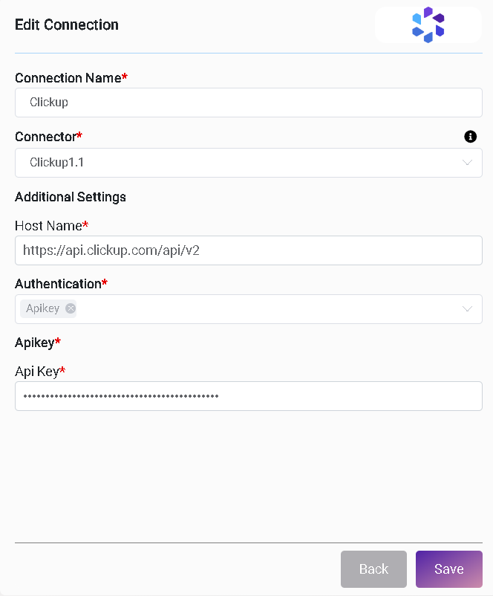Expand the Authentication dropdown arrow
493x596 pixels.
click(468, 309)
